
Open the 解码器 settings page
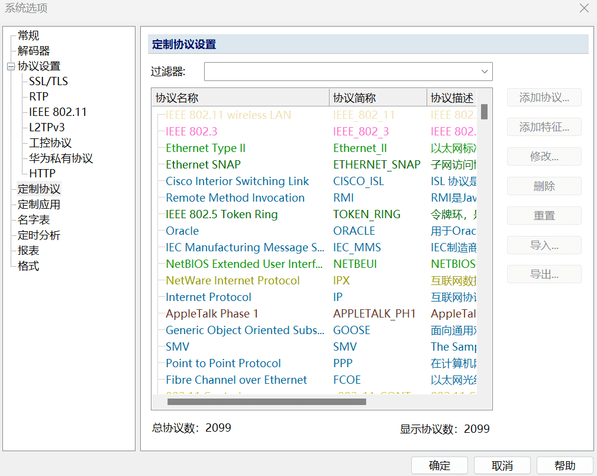34,51
